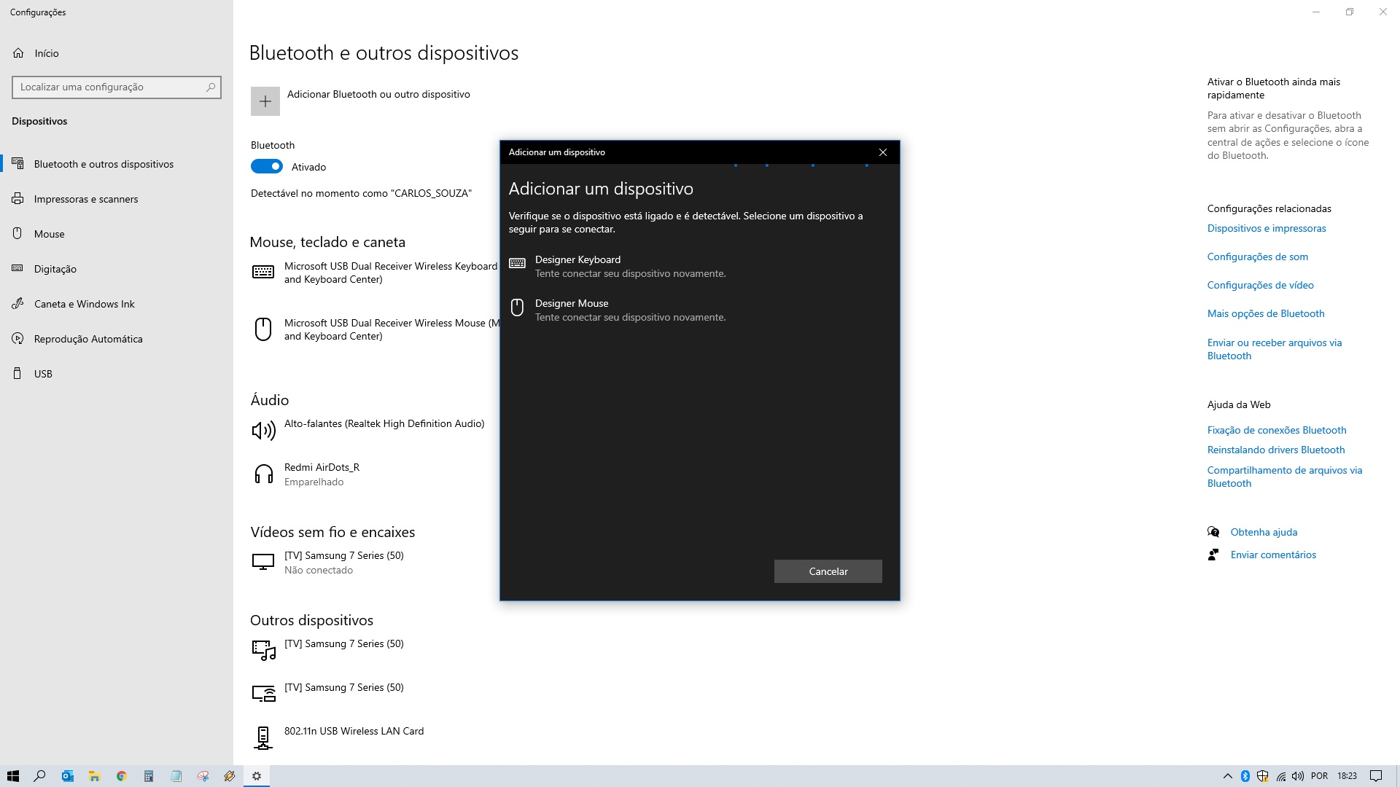This screenshot has height=787, width=1400.
Task: Click the Início home icon
Action: click(x=19, y=53)
